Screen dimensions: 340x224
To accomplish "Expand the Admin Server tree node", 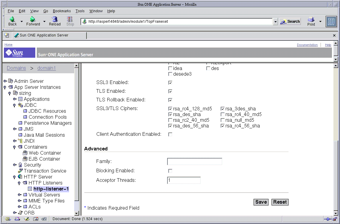I will (5, 81).
